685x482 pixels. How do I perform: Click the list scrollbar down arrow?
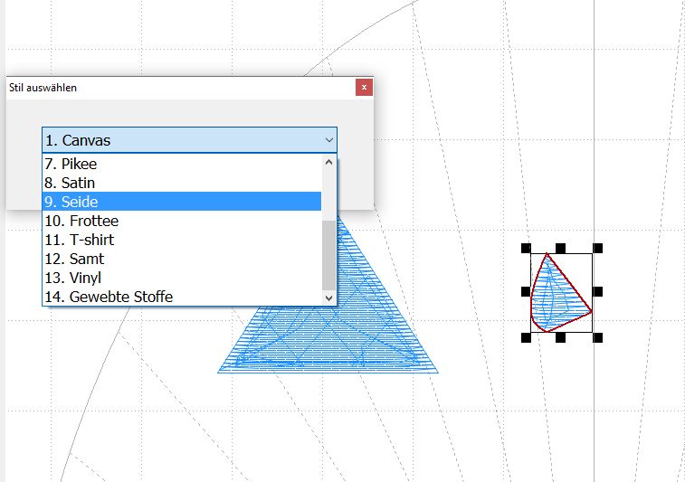coord(329,298)
